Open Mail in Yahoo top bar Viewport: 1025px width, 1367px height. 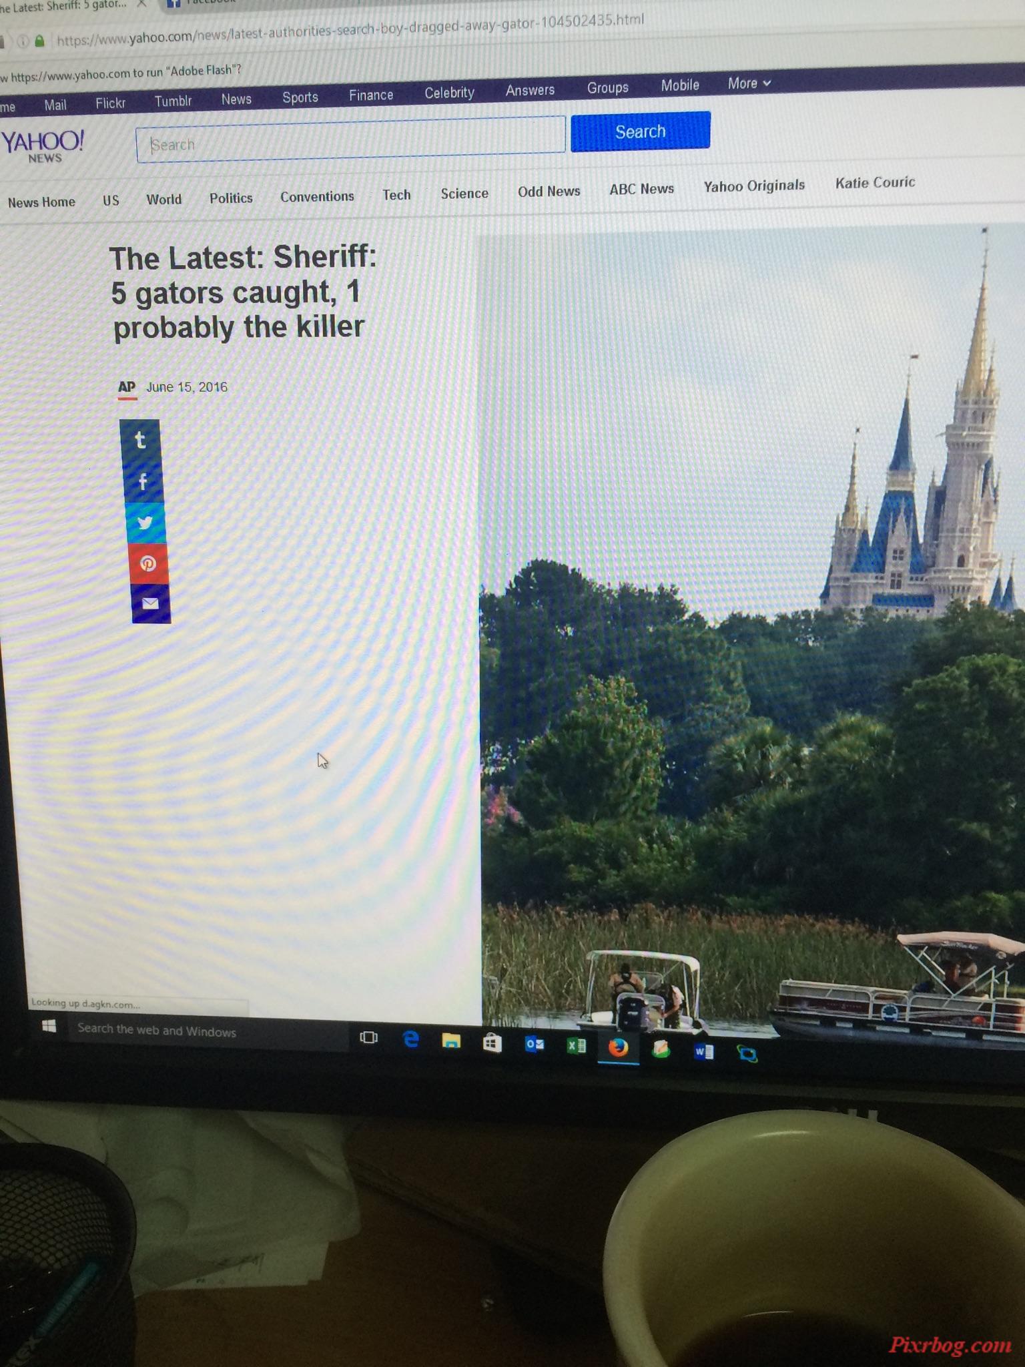55,105
